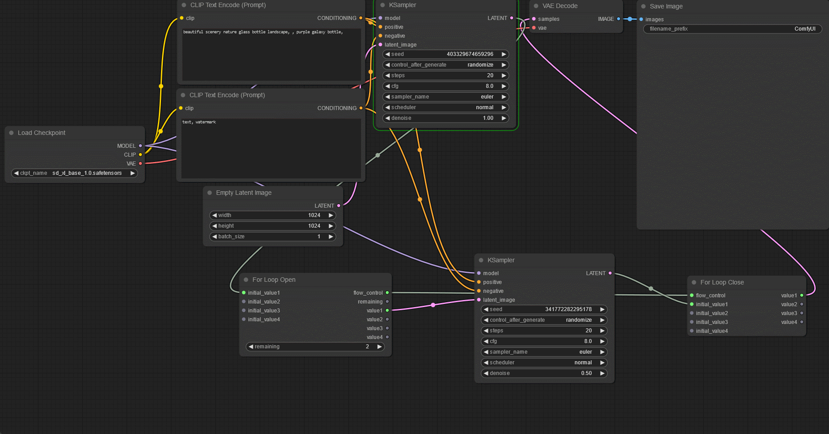This screenshot has width=829, height=434.
Task: Collapse the lower KSampler node dot
Action: click(x=481, y=260)
